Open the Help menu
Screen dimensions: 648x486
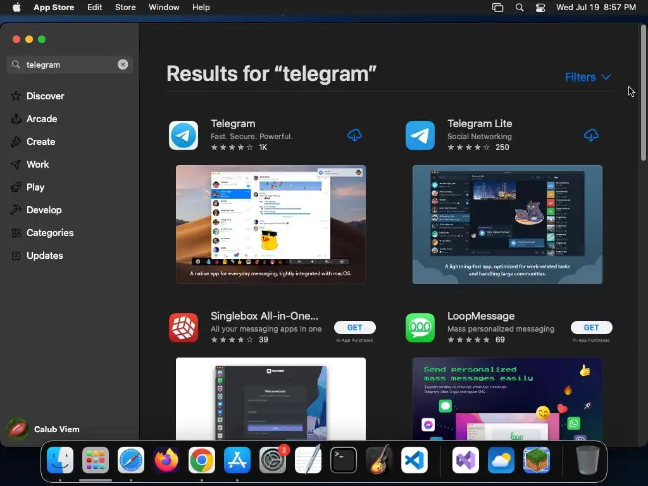(x=201, y=7)
